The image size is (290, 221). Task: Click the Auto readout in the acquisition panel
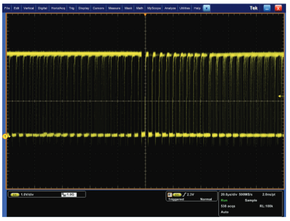(224, 212)
